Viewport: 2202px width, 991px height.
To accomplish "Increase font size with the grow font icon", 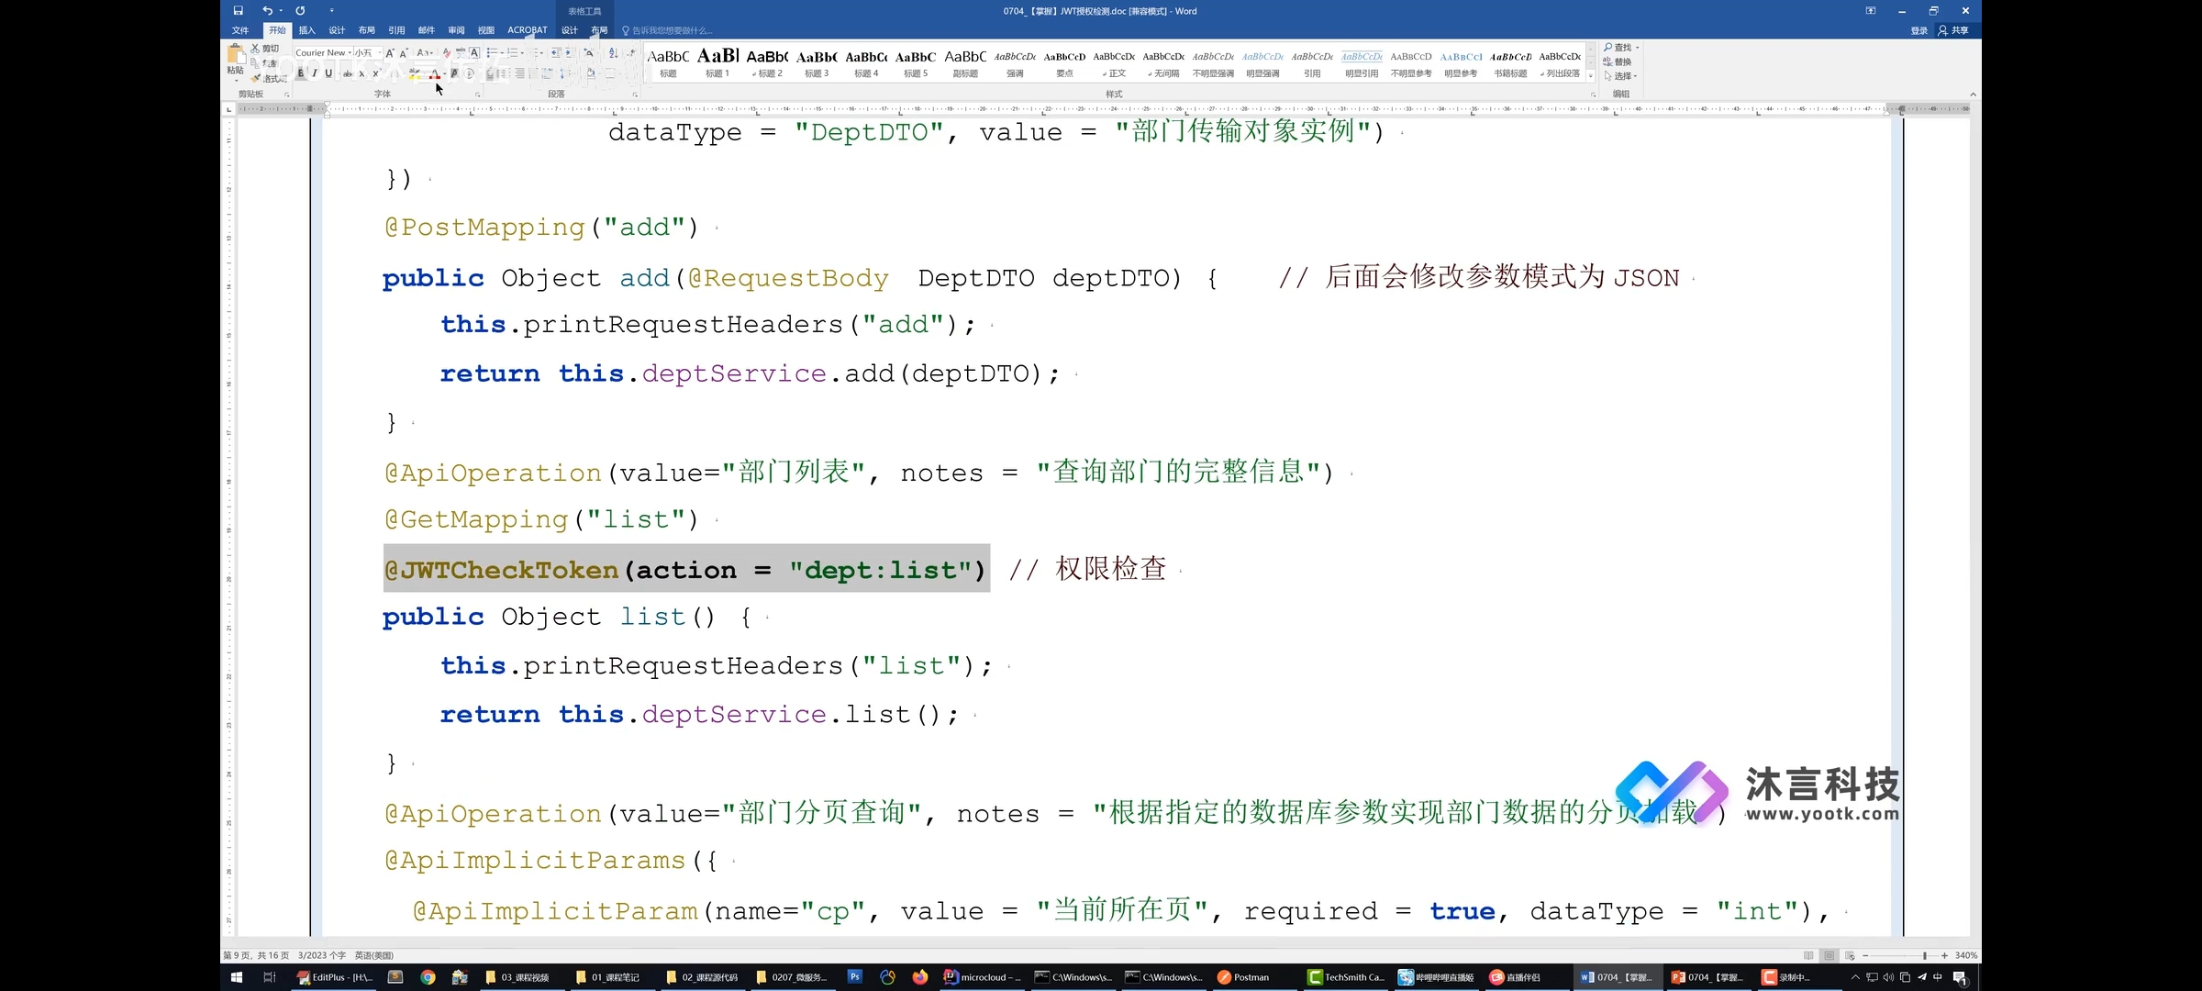I will click(390, 53).
